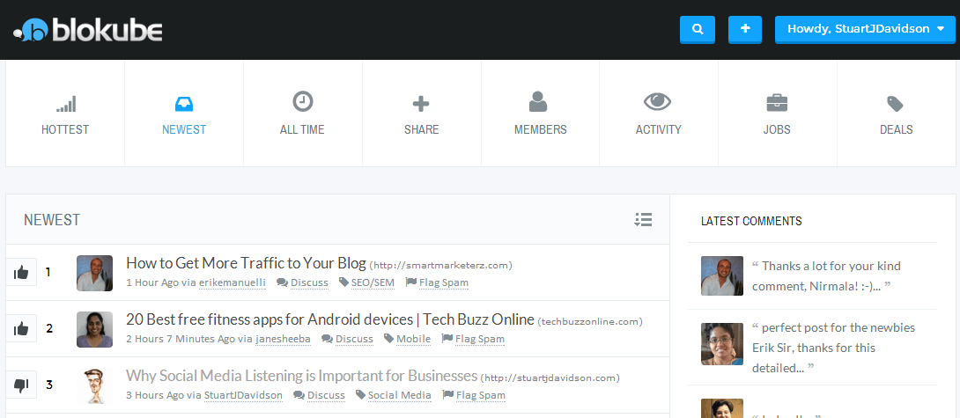Click erikemanuelli avatar in first post
Viewport: 960px width, 418px height.
94,273
